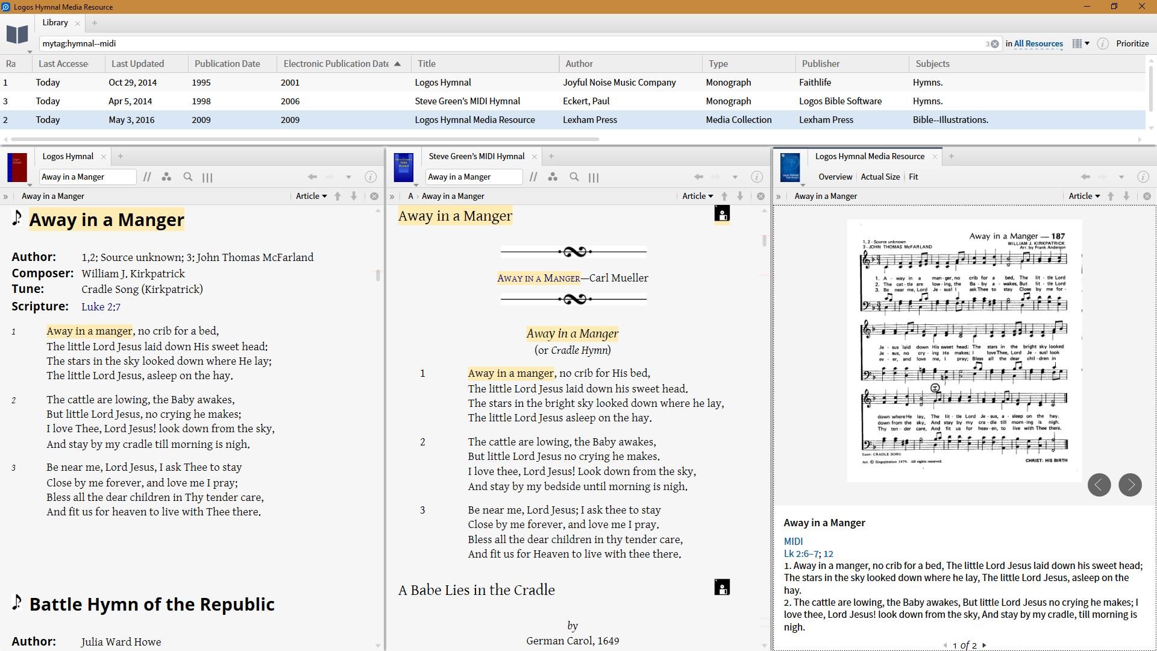Screen dimensions: 1157x651
Task: Select Steve Green's MIDI Hymnal panel tab
Action: coord(476,157)
